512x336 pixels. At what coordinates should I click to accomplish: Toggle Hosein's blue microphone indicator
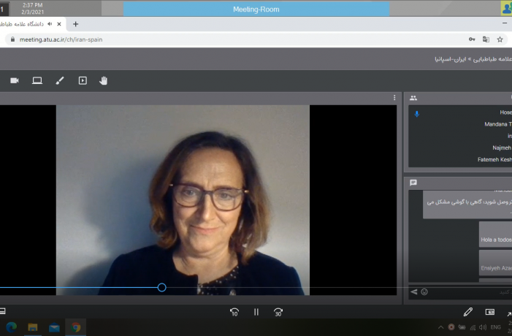click(x=416, y=114)
